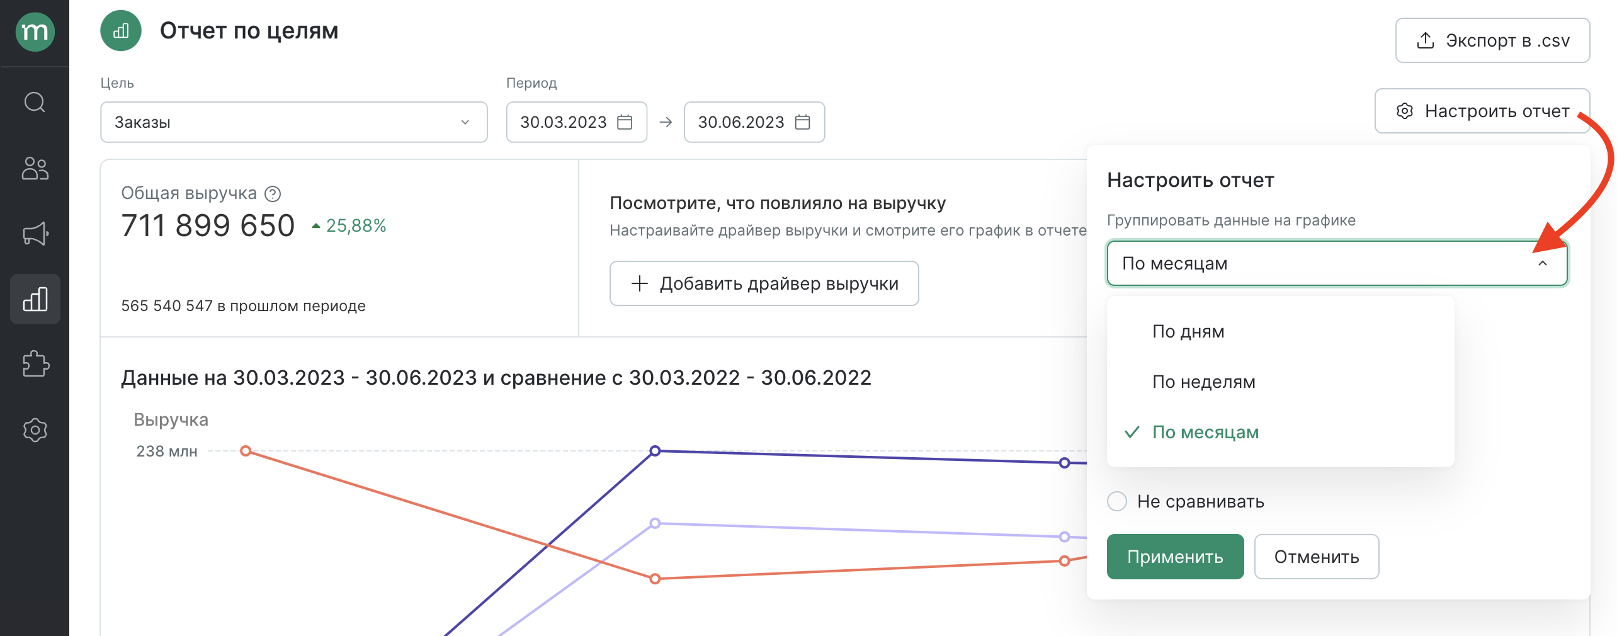
Task: Click the help icon next to Общая выручка
Action: [x=273, y=194]
